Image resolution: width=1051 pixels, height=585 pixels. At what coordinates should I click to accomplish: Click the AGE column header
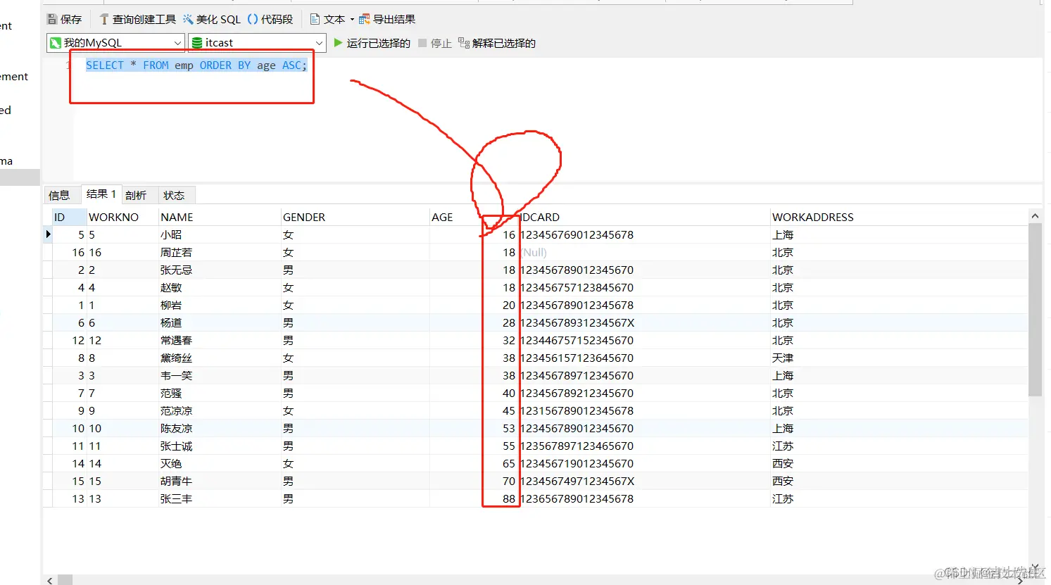tap(474, 217)
